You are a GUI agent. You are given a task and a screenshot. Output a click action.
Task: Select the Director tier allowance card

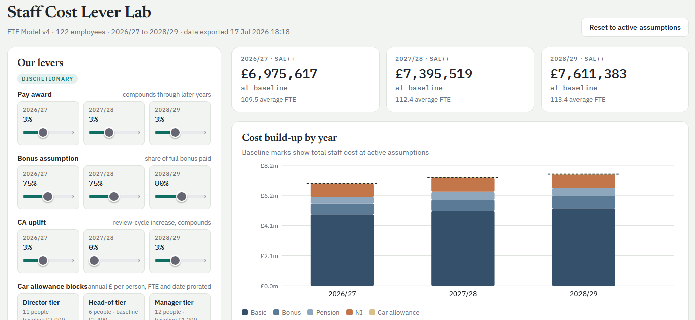tap(48, 307)
